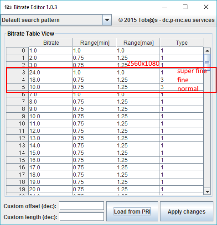Select bitrate cell 16.0 in row 15
217x225 pixels.
click(x=51, y=160)
